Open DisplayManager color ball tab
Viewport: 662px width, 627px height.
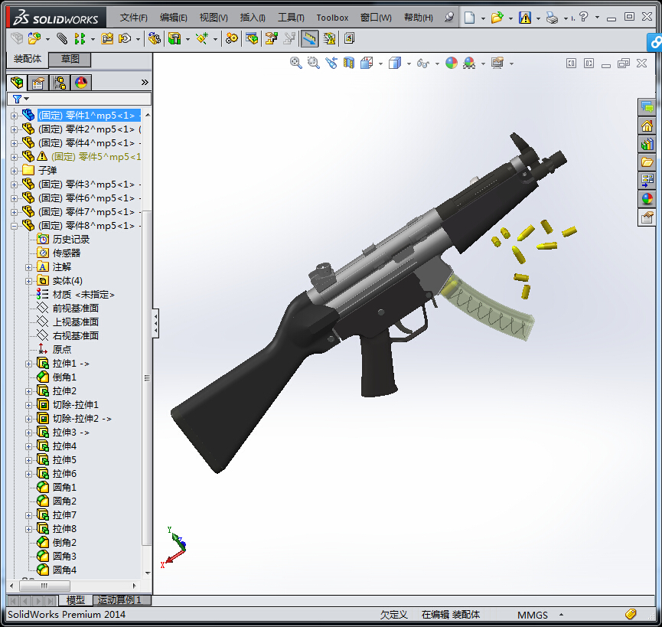pyautogui.click(x=81, y=83)
